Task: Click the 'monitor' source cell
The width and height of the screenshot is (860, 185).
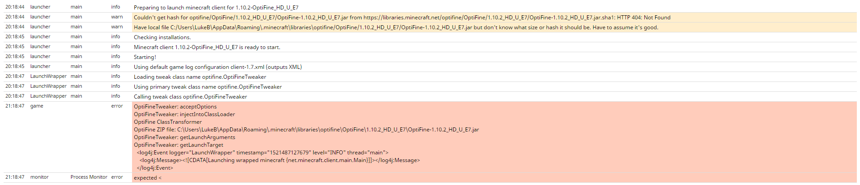Action: (x=39, y=177)
